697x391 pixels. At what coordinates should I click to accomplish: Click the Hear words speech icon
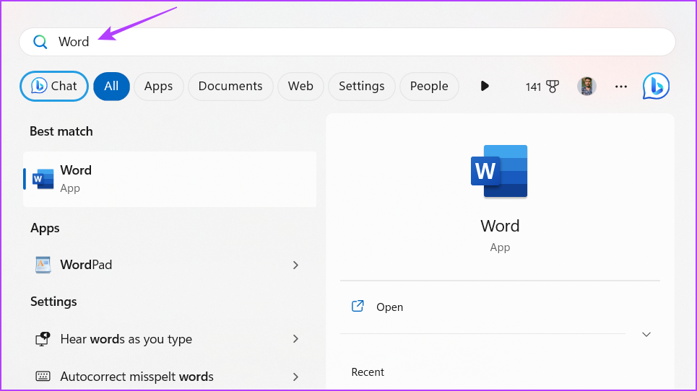pos(43,339)
